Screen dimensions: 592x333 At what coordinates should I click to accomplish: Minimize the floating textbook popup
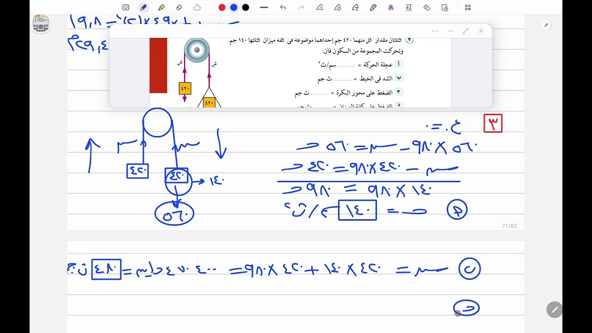tap(450, 31)
